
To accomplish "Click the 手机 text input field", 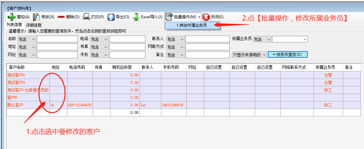I will point(127,55).
